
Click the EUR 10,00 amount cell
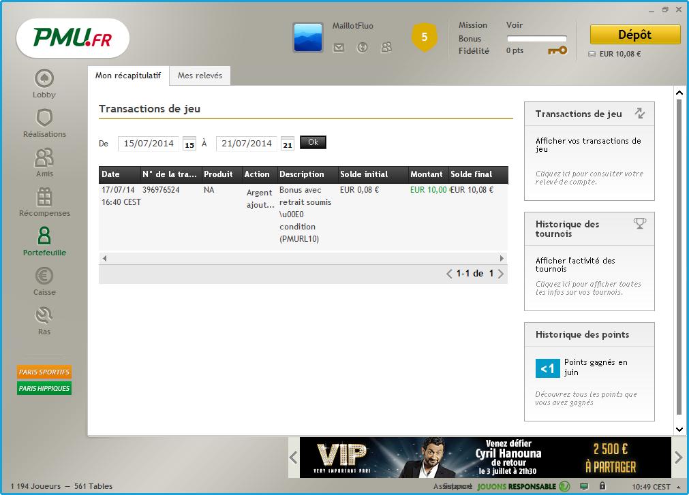[x=429, y=190]
